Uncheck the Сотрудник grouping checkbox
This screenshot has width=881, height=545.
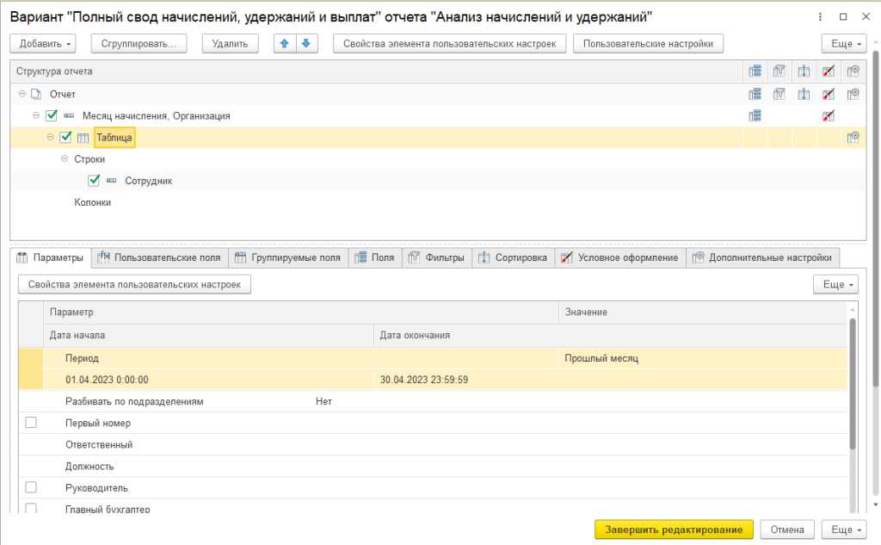coord(94,181)
